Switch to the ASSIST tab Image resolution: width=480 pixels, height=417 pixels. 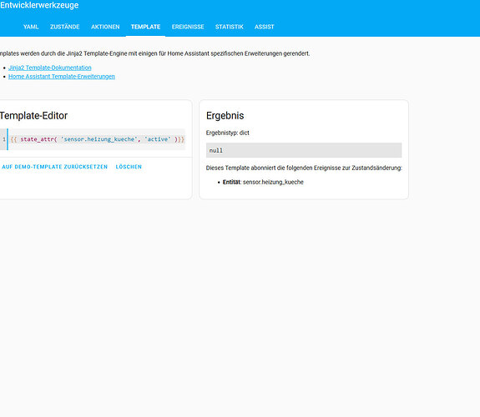[x=264, y=27]
